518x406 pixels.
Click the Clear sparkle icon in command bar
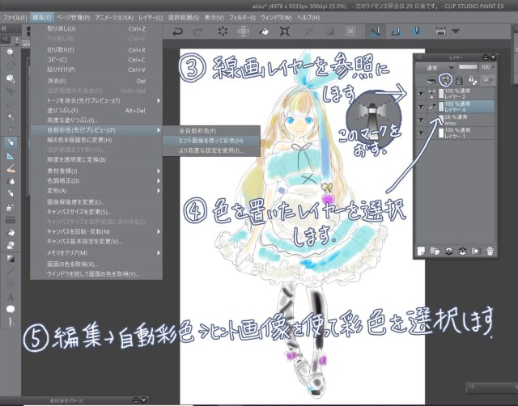click(x=223, y=32)
